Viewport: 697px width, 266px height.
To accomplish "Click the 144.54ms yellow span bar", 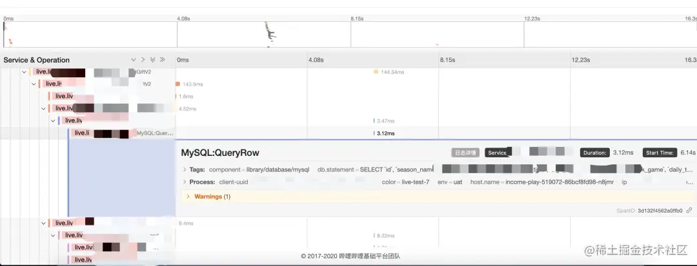I will (376, 72).
